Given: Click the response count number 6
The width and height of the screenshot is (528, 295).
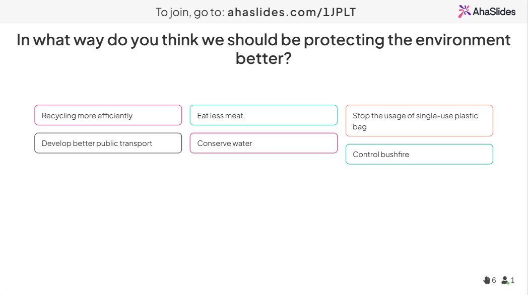Looking at the screenshot, I should click(x=494, y=280).
